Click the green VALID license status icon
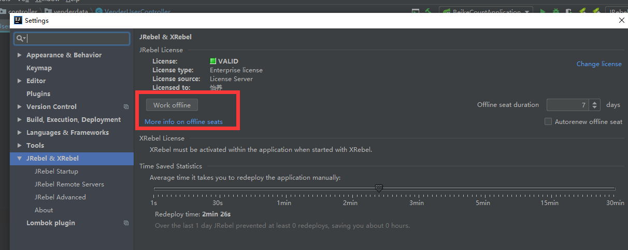This screenshot has height=250, width=628. tap(213, 61)
